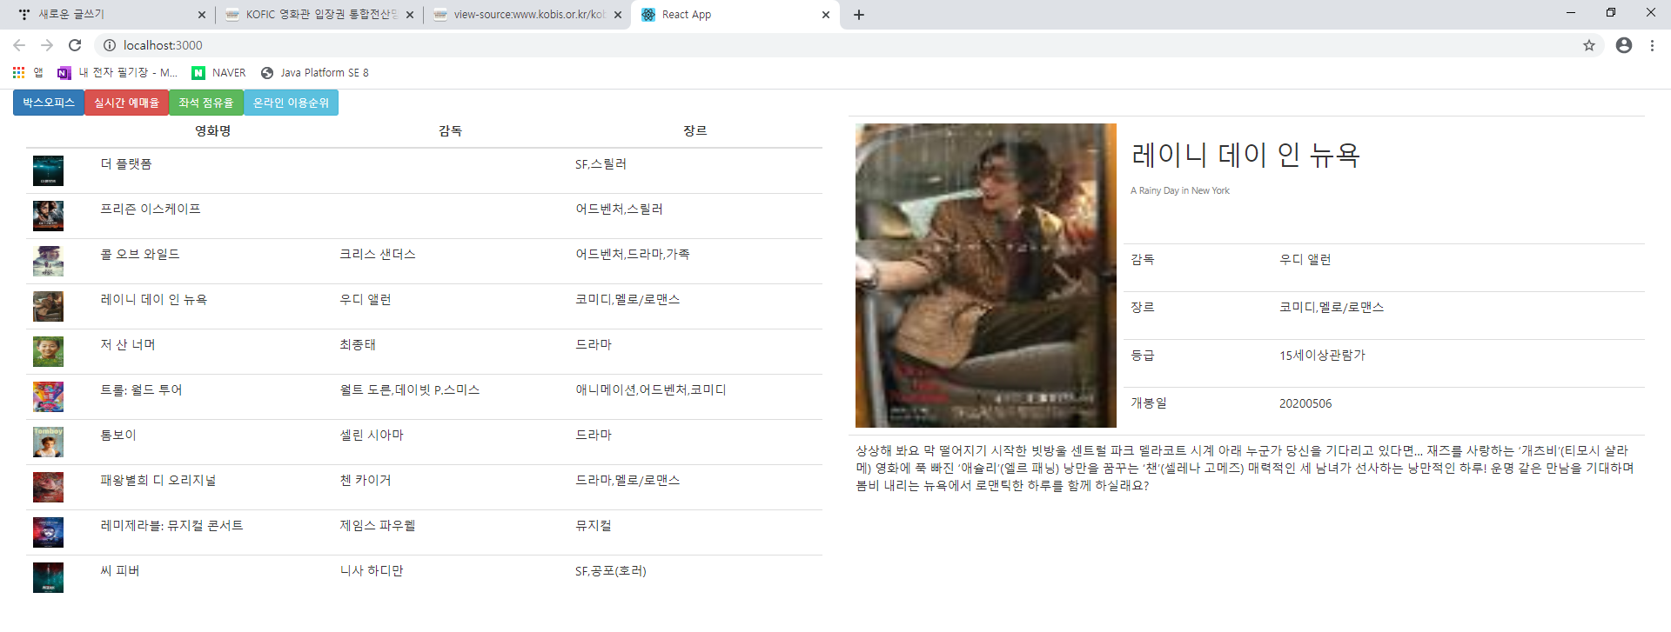Close the view-source kobis tab
1671x632 pixels.
pos(617,15)
